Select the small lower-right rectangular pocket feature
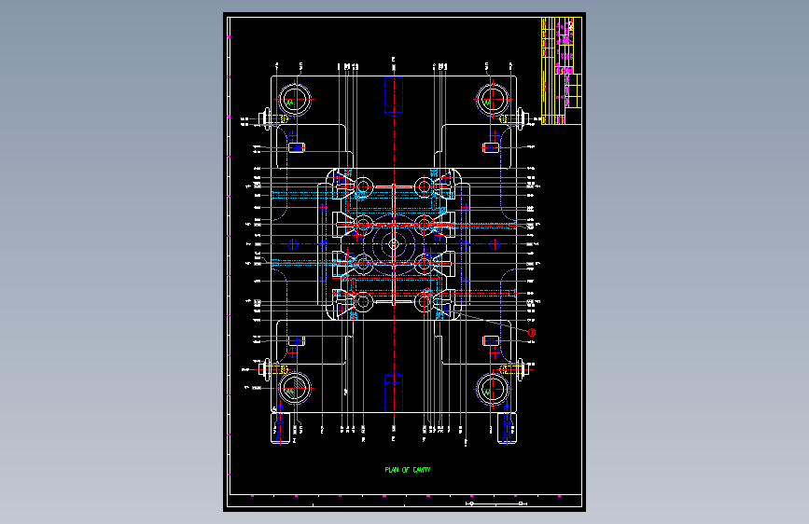This screenshot has width=809, height=524. coord(491,341)
